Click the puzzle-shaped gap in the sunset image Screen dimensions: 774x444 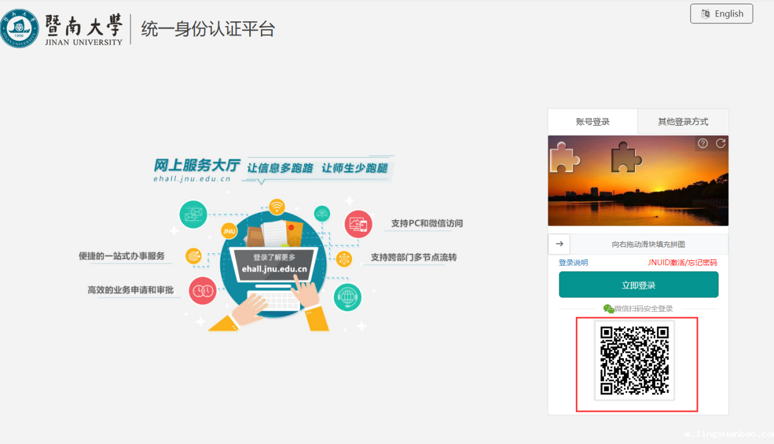click(627, 158)
